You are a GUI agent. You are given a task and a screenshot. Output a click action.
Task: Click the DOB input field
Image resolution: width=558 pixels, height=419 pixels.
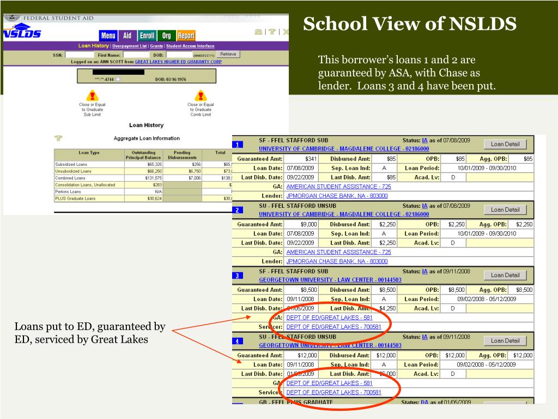tap(179, 55)
